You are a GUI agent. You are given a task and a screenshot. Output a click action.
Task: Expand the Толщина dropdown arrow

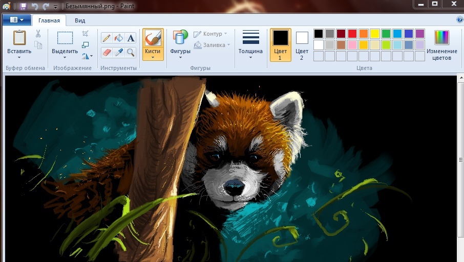pyautogui.click(x=250, y=57)
